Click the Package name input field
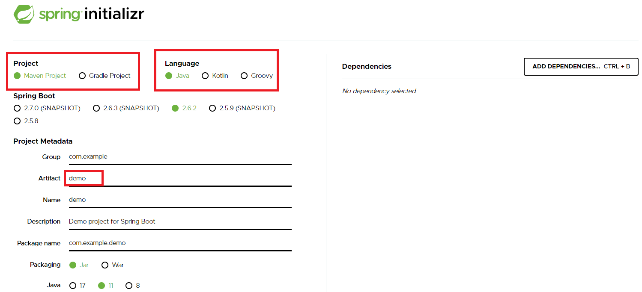Image resolution: width=642 pixels, height=292 pixels. click(x=180, y=243)
